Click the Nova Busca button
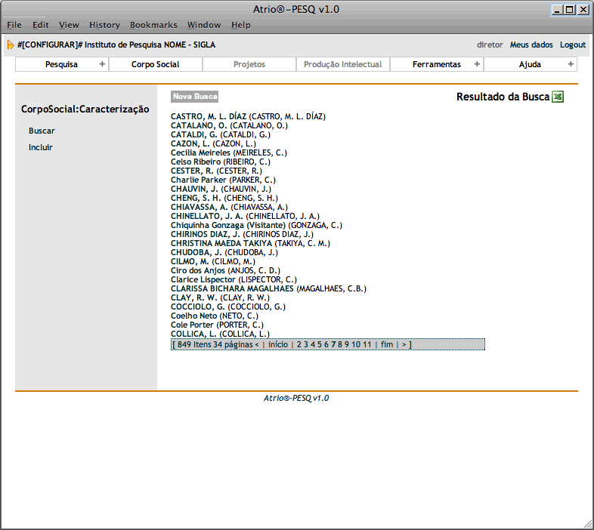Screen dimensions: 594x530 click(x=194, y=97)
